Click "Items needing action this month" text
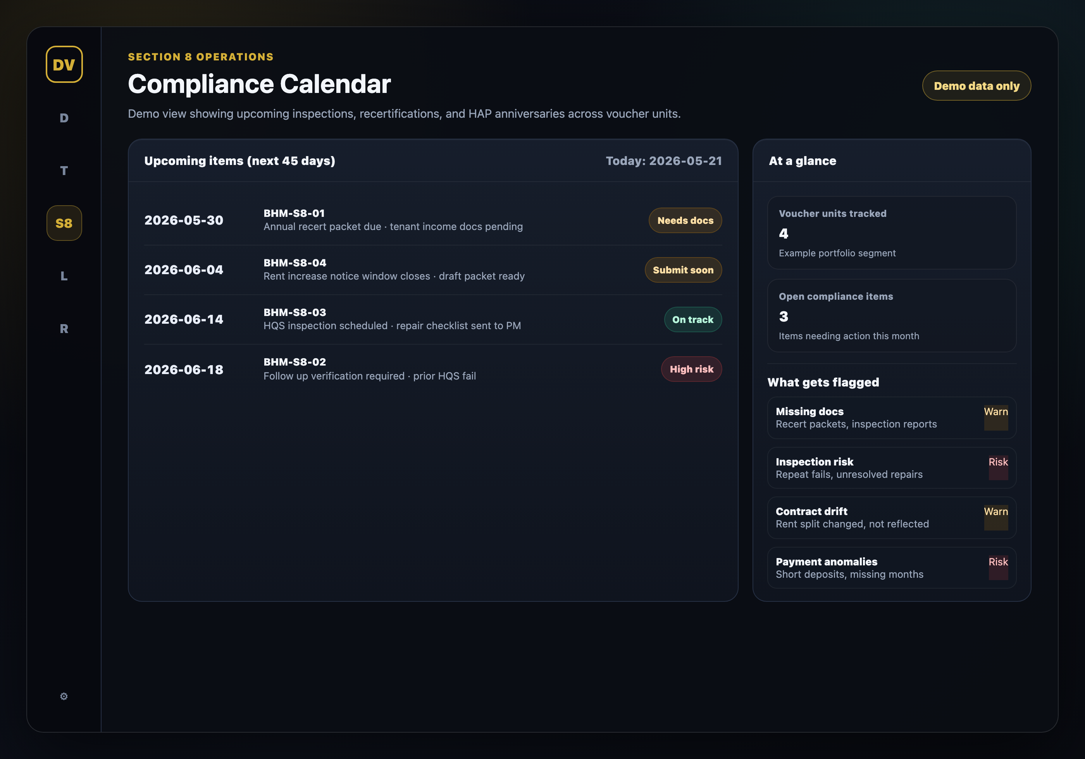Screen dimensions: 1085x759 coord(849,336)
